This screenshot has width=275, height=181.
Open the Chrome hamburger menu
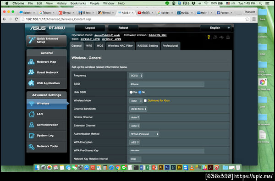(x=254, y=19)
